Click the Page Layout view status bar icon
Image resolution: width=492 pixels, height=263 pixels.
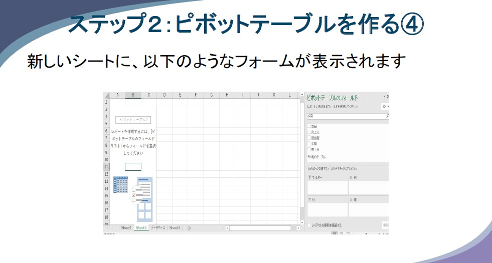(342, 234)
